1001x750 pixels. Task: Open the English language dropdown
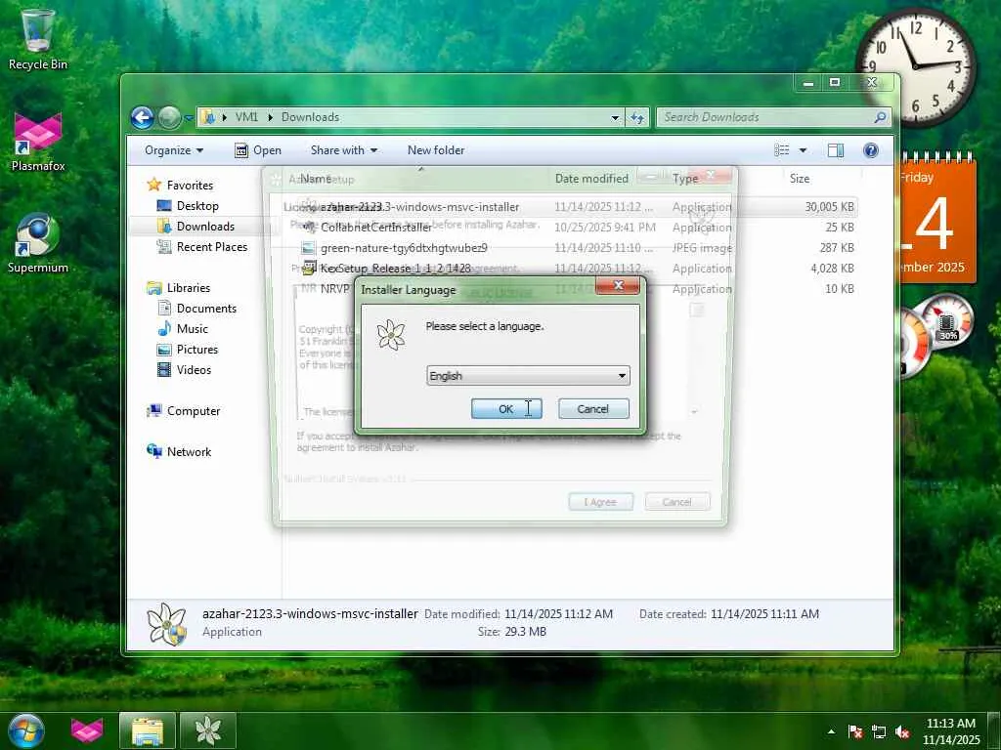pyautogui.click(x=528, y=376)
